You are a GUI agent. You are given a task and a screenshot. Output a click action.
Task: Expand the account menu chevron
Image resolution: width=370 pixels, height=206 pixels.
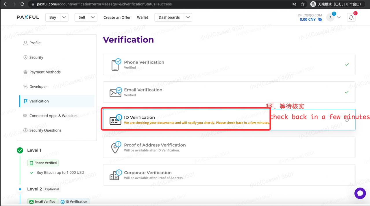(x=339, y=18)
